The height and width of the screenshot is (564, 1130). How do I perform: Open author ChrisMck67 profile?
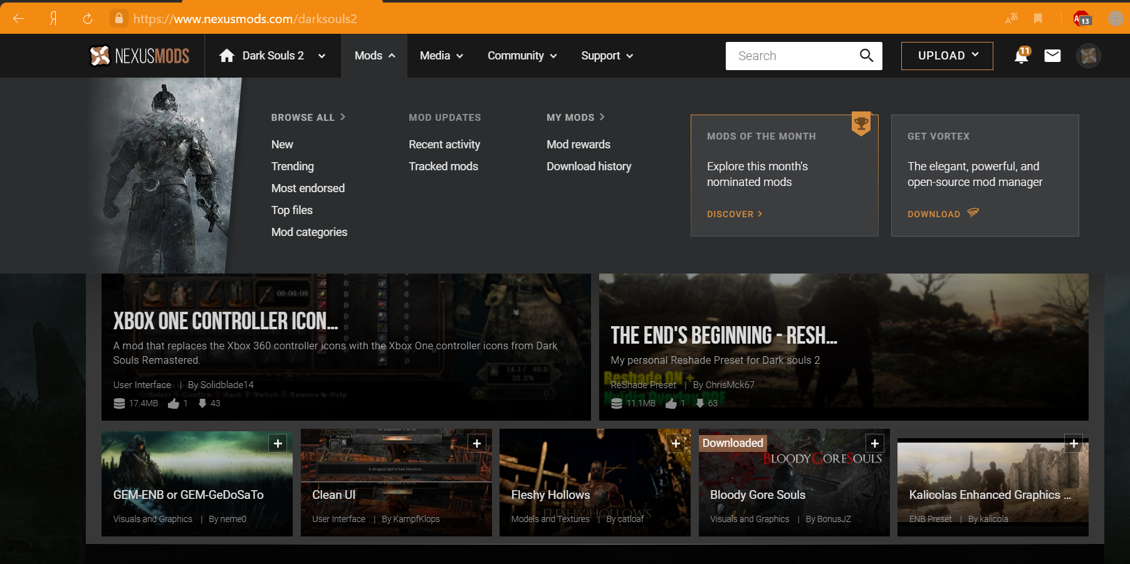(730, 385)
